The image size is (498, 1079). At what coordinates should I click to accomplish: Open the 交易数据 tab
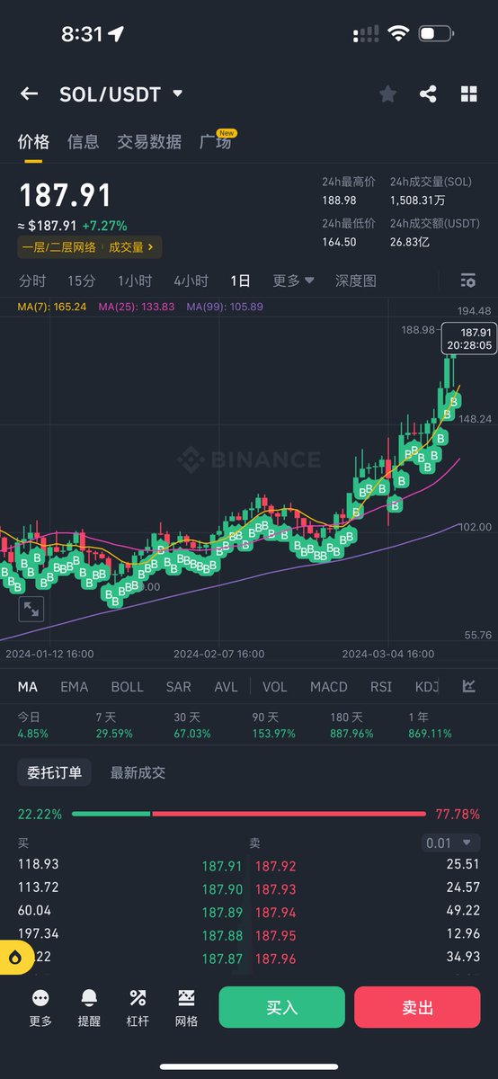click(x=149, y=141)
